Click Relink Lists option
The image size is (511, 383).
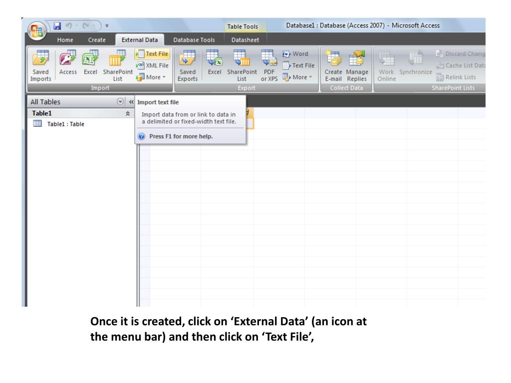point(456,77)
